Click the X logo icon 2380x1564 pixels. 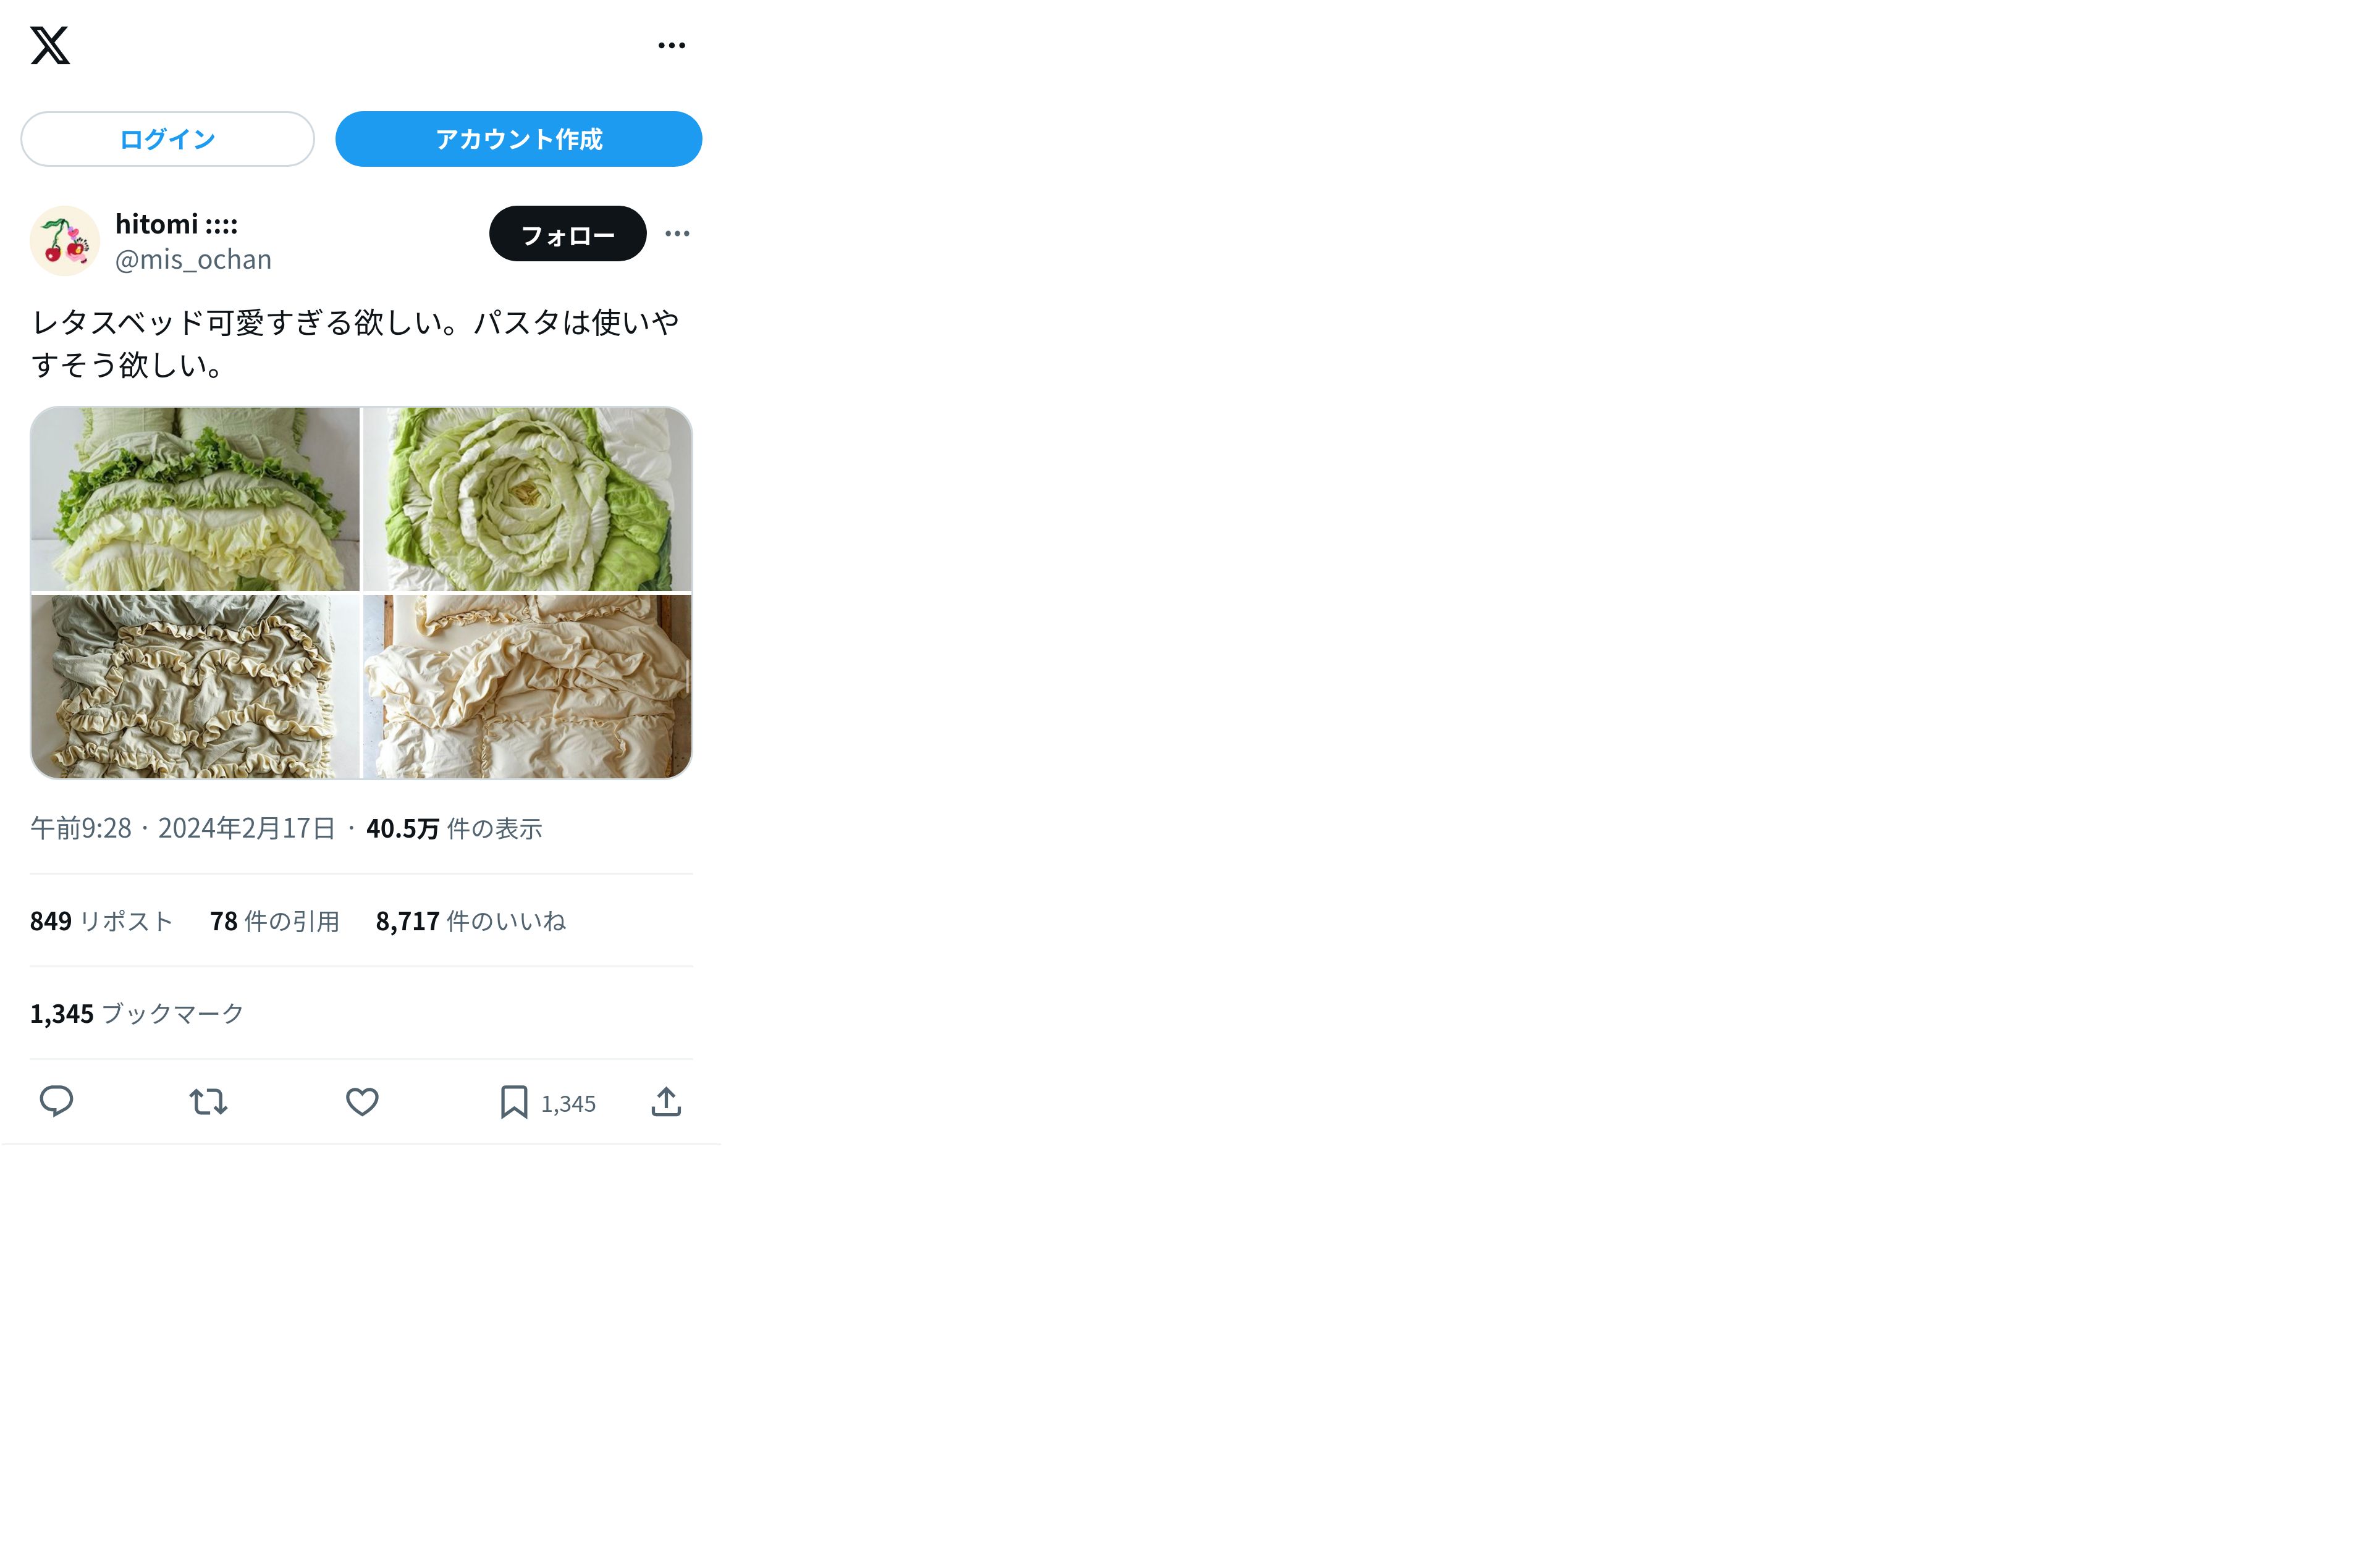pyautogui.click(x=50, y=46)
